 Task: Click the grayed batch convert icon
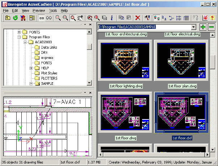pyautogui.click(x=196, y=18)
